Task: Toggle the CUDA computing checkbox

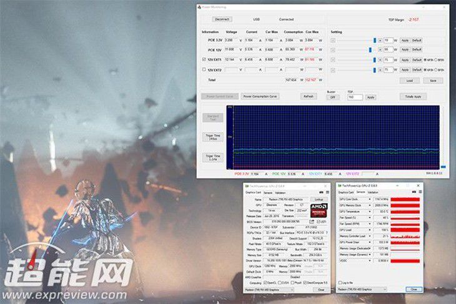Action: click(x=279, y=283)
